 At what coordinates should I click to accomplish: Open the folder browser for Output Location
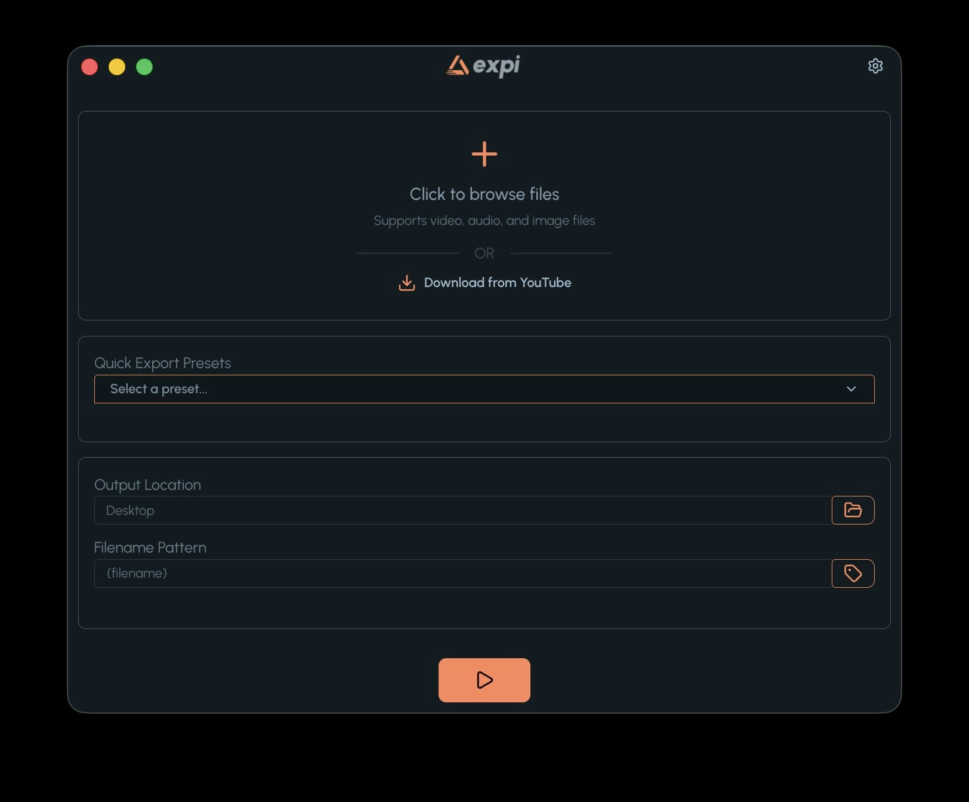tap(853, 510)
